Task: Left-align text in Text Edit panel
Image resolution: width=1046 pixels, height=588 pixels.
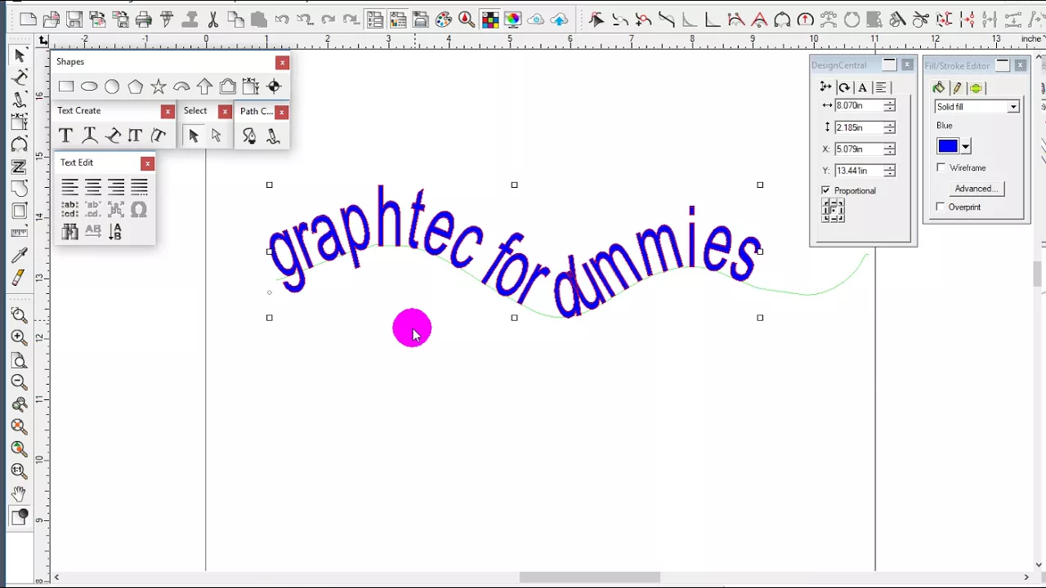Action: [x=70, y=187]
